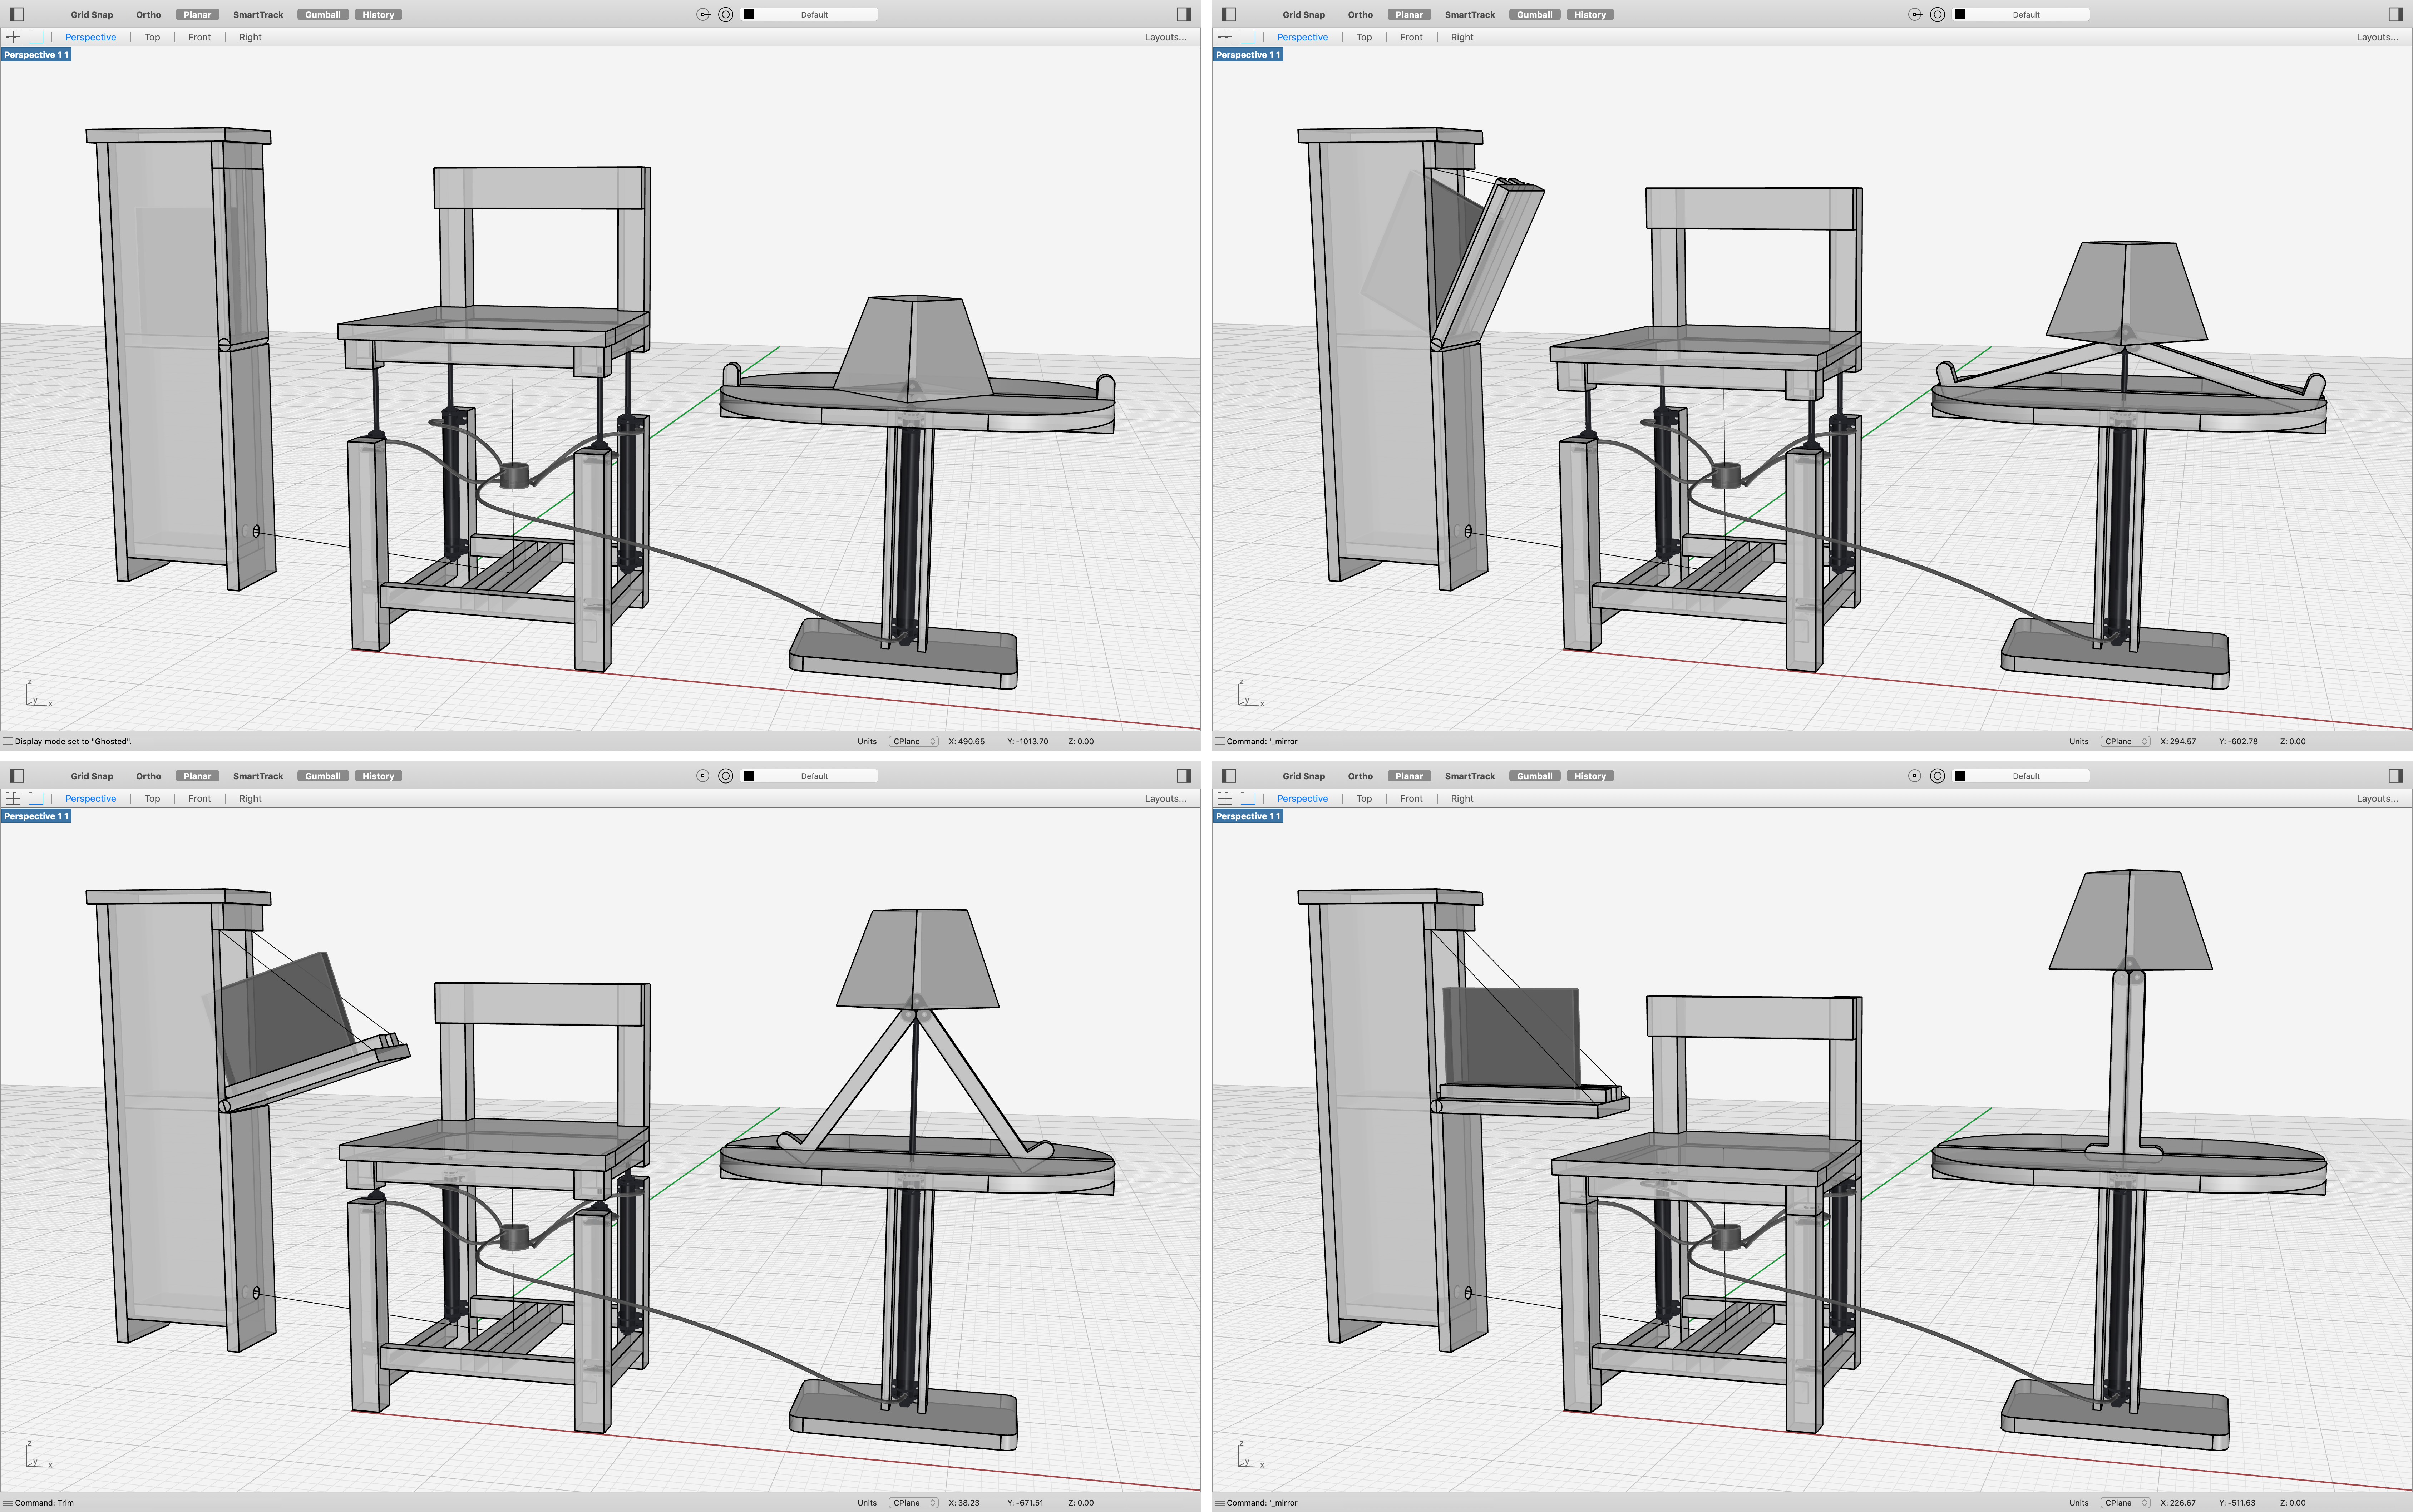2413x1512 pixels.
Task: Click the object-snap pin icon in bottom-right window
Action: pos(1915,776)
